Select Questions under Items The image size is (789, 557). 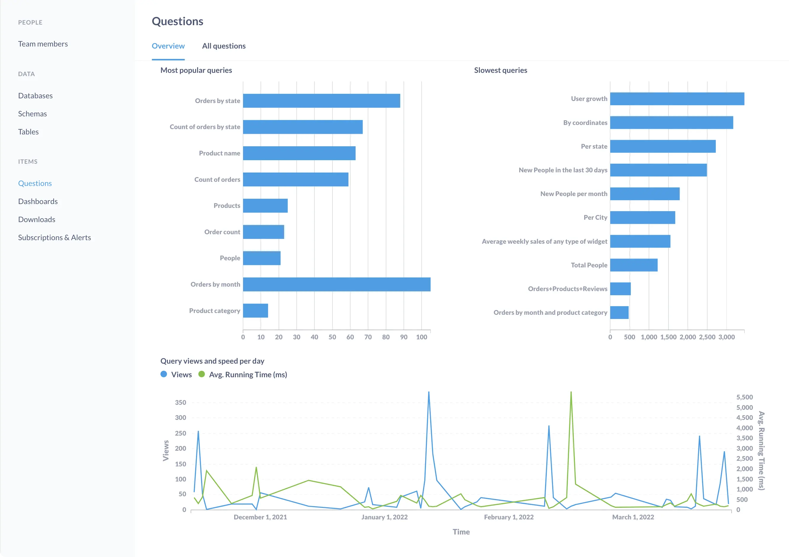35,183
